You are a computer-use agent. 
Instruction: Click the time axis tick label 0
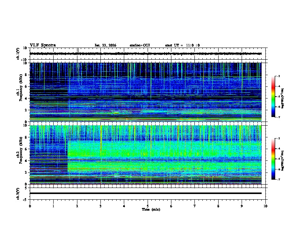point(30,206)
